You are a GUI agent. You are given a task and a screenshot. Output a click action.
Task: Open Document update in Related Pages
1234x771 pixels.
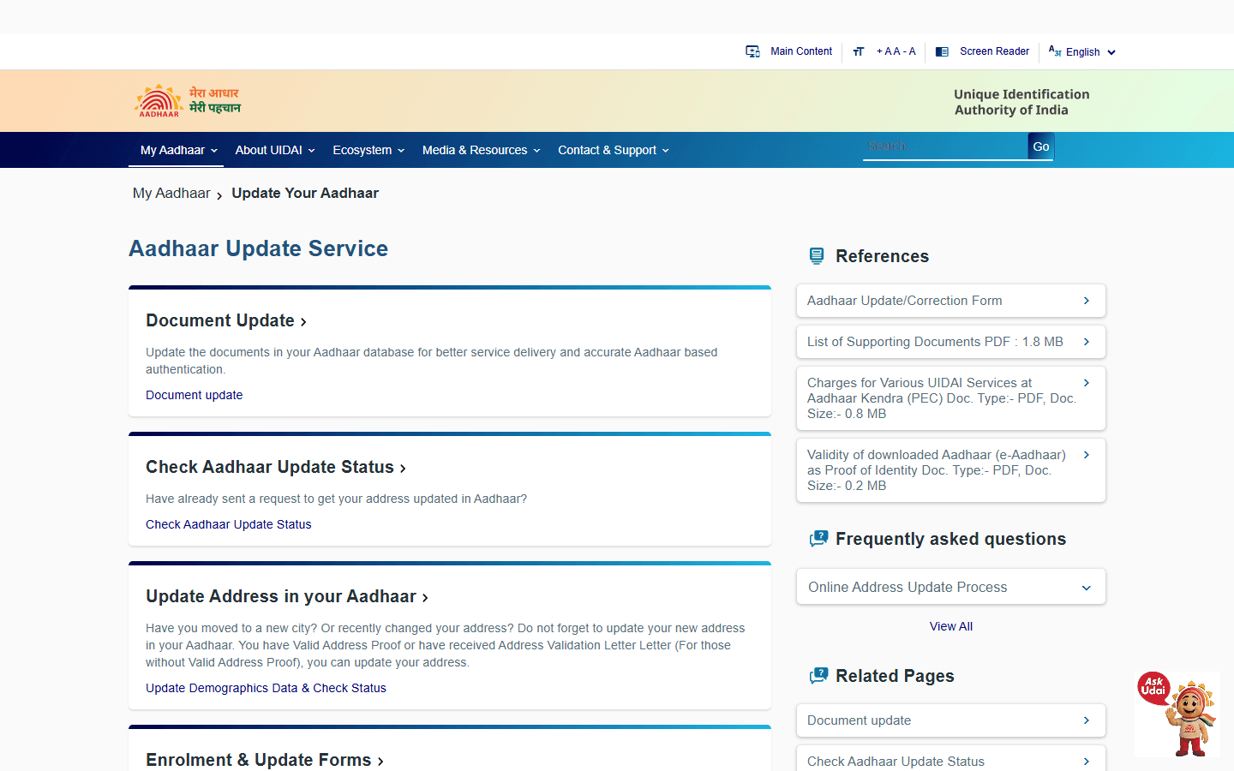tap(950, 720)
